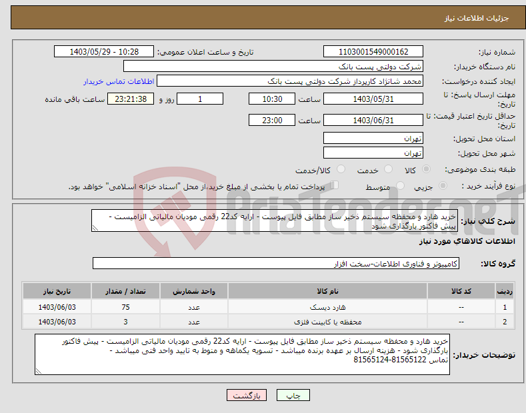Click the response deadline date 1403/05/31 field
Image resolution: width=526 pixels, height=413 pixels.
click(x=373, y=99)
